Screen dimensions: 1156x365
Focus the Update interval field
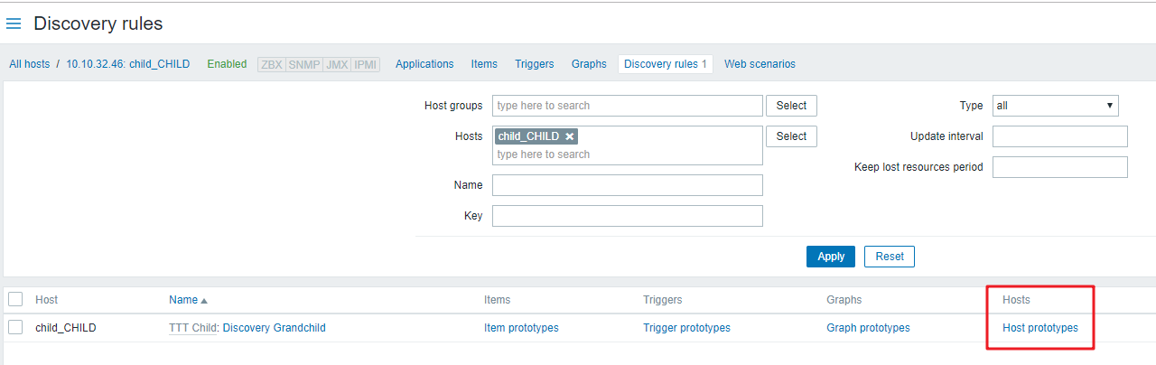point(1060,136)
